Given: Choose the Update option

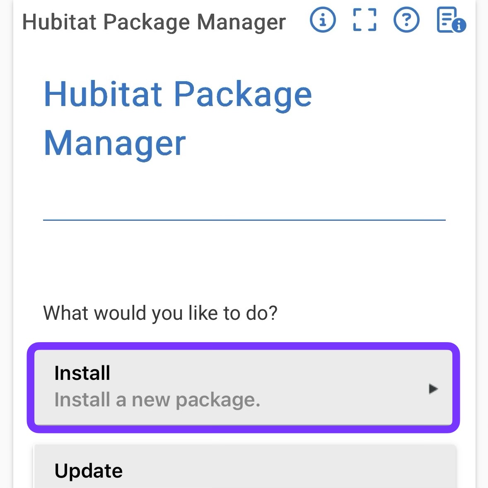Looking at the screenshot, I should pyautogui.click(x=245, y=466).
